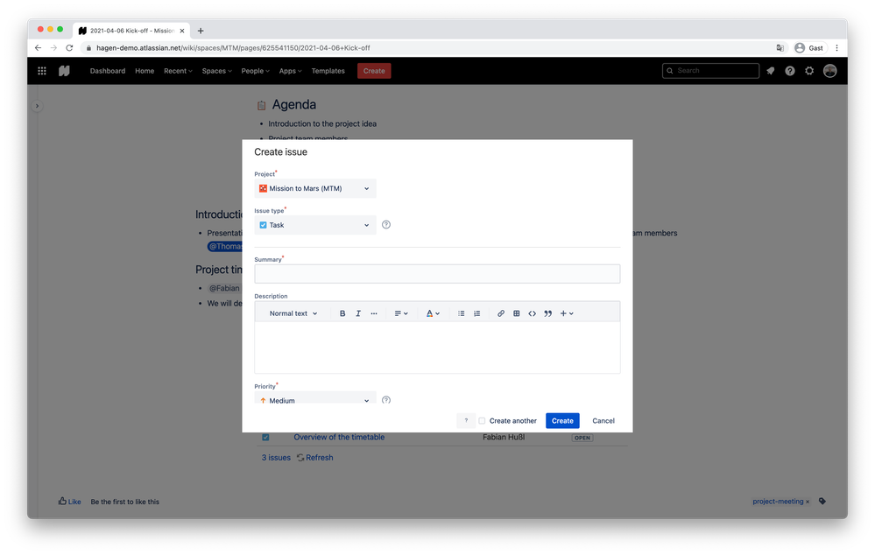Viewport: 875px width, 555px height.
Task: Open the Normal text style dropdown
Action: coord(293,313)
